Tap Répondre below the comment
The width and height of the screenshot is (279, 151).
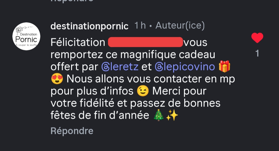pos(72,131)
